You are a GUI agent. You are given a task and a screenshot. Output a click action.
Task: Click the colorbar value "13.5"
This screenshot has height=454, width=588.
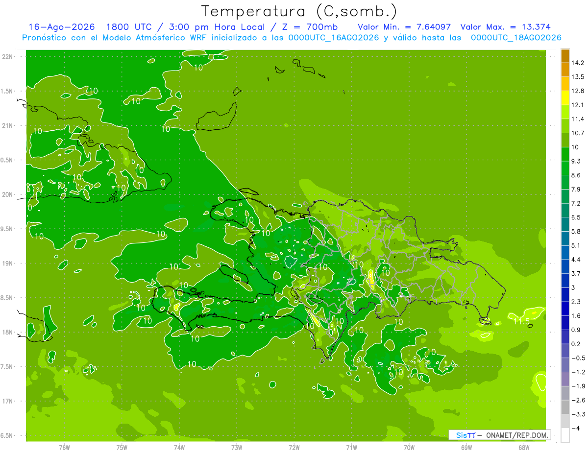pos(578,77)
